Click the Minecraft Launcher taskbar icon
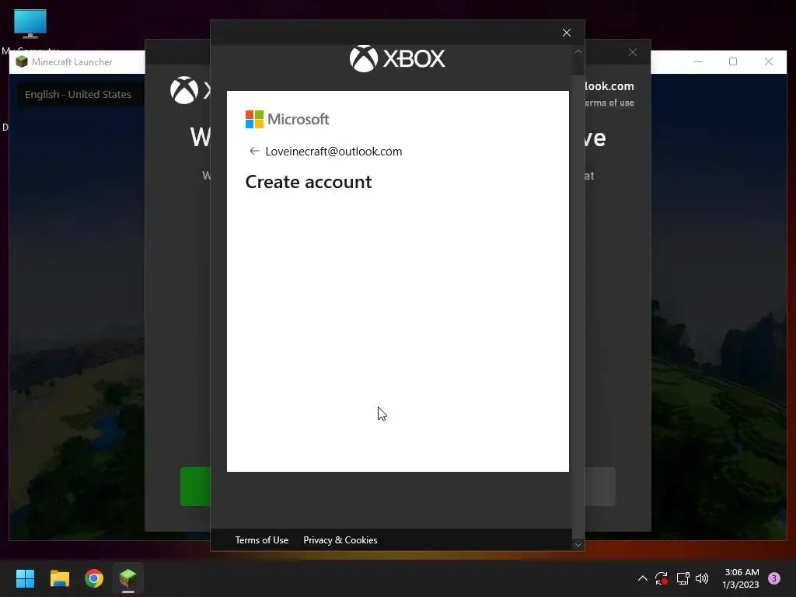The width and height of the screenshot is (796, 597). 128,578
